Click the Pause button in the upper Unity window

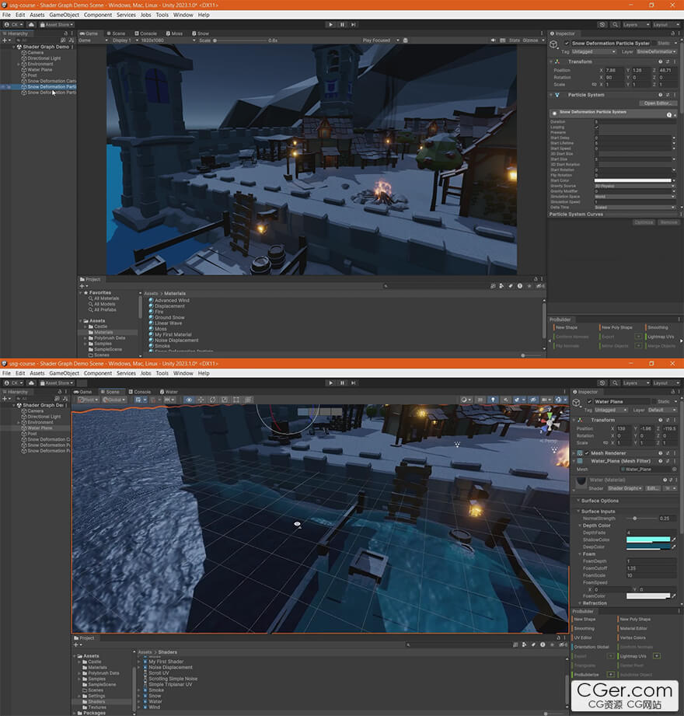click(342, 25)
